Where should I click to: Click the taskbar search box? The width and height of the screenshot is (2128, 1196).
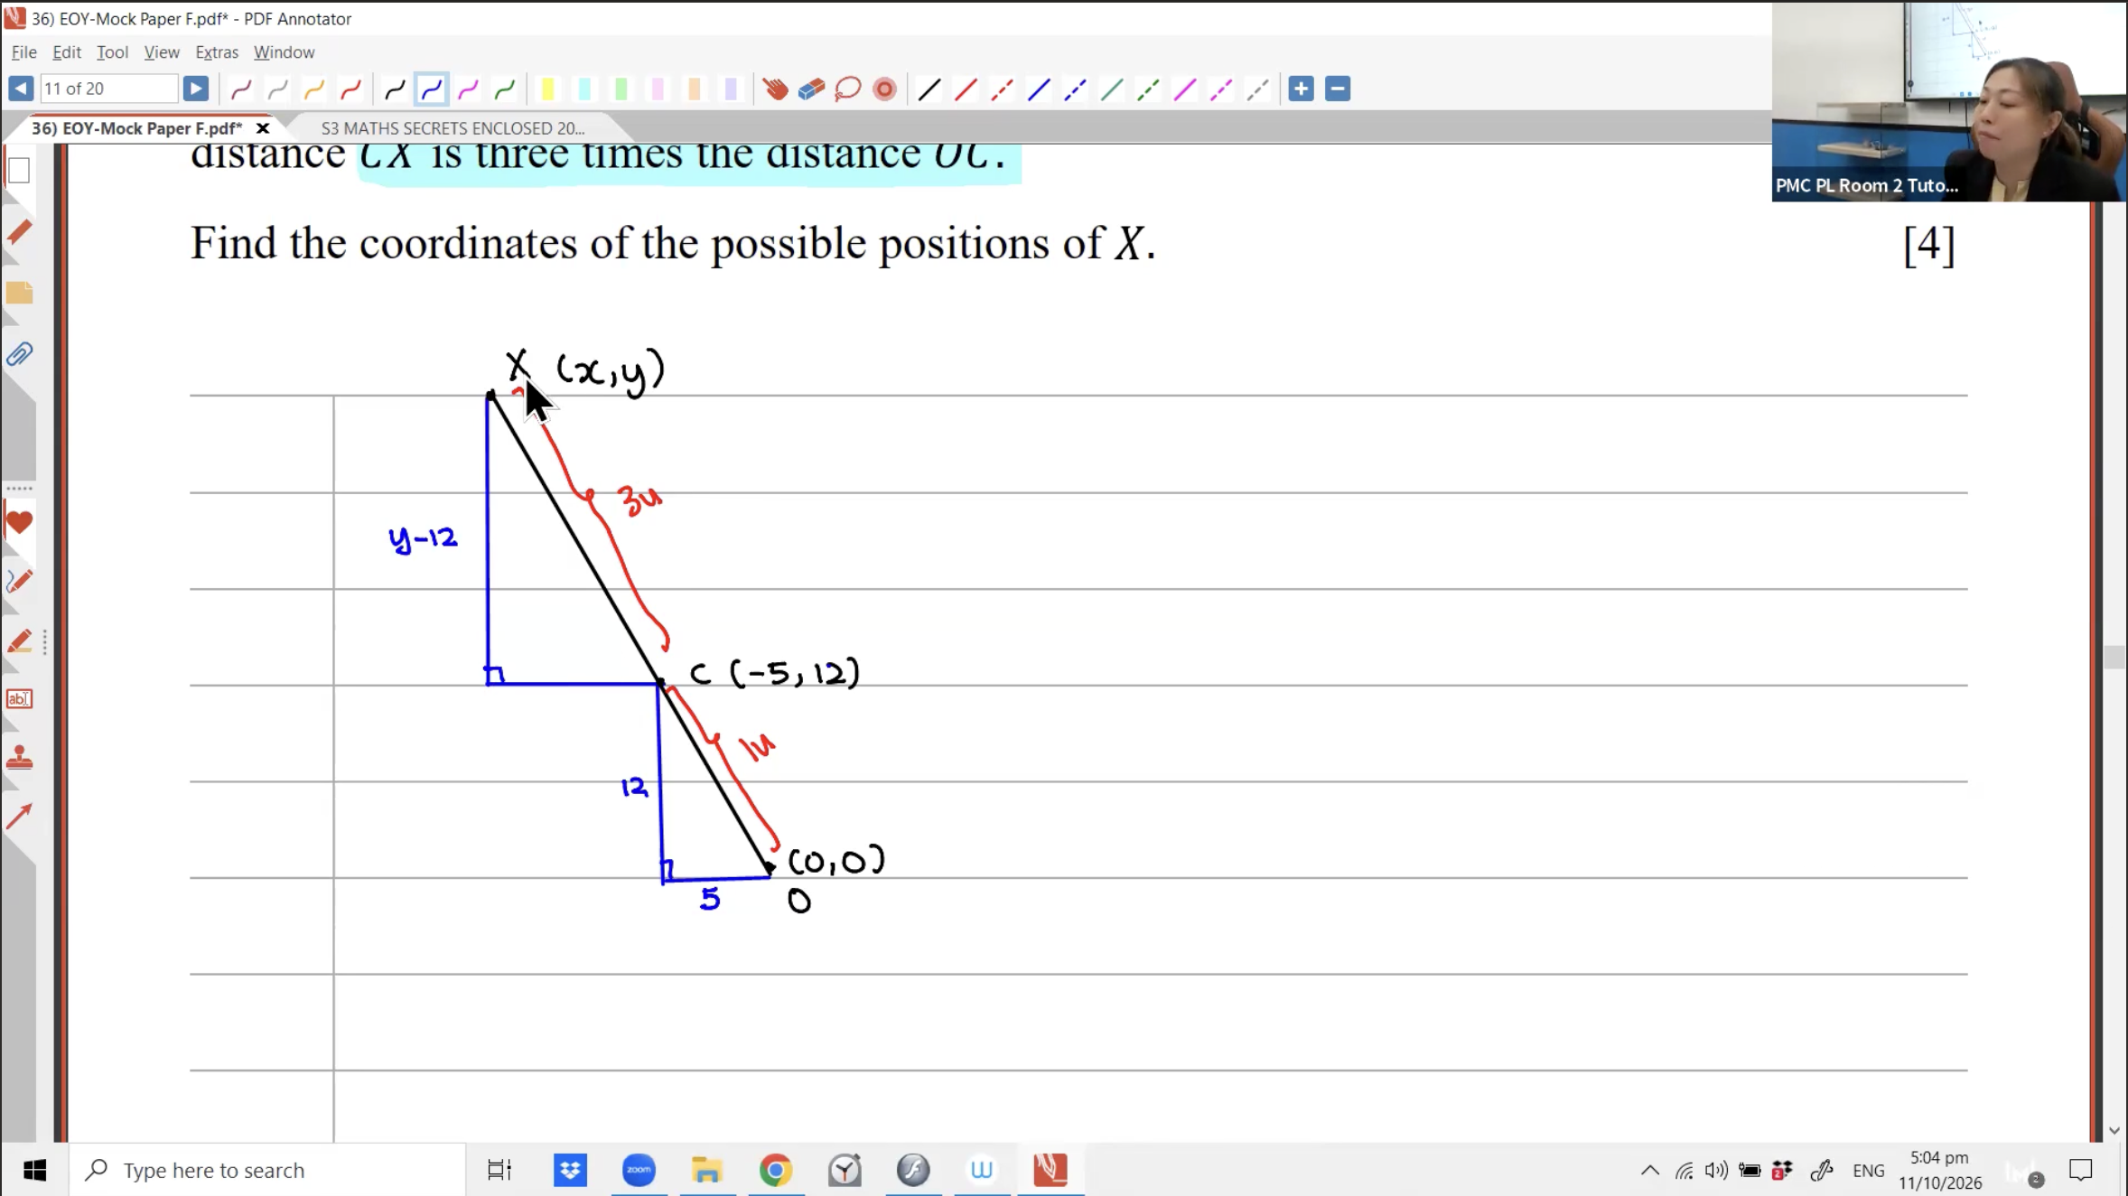tap(268, 1170)
